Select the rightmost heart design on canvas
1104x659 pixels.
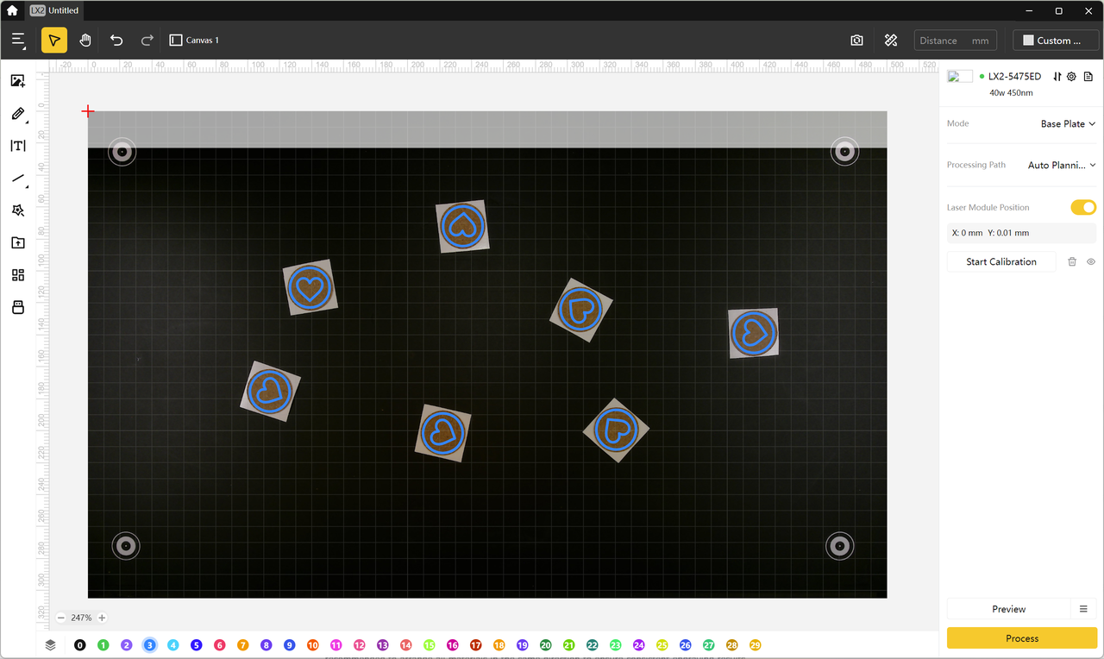click(x=753, y=333)
